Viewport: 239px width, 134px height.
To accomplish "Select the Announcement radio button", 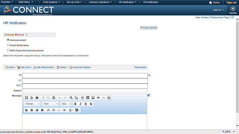I will 8,40.
